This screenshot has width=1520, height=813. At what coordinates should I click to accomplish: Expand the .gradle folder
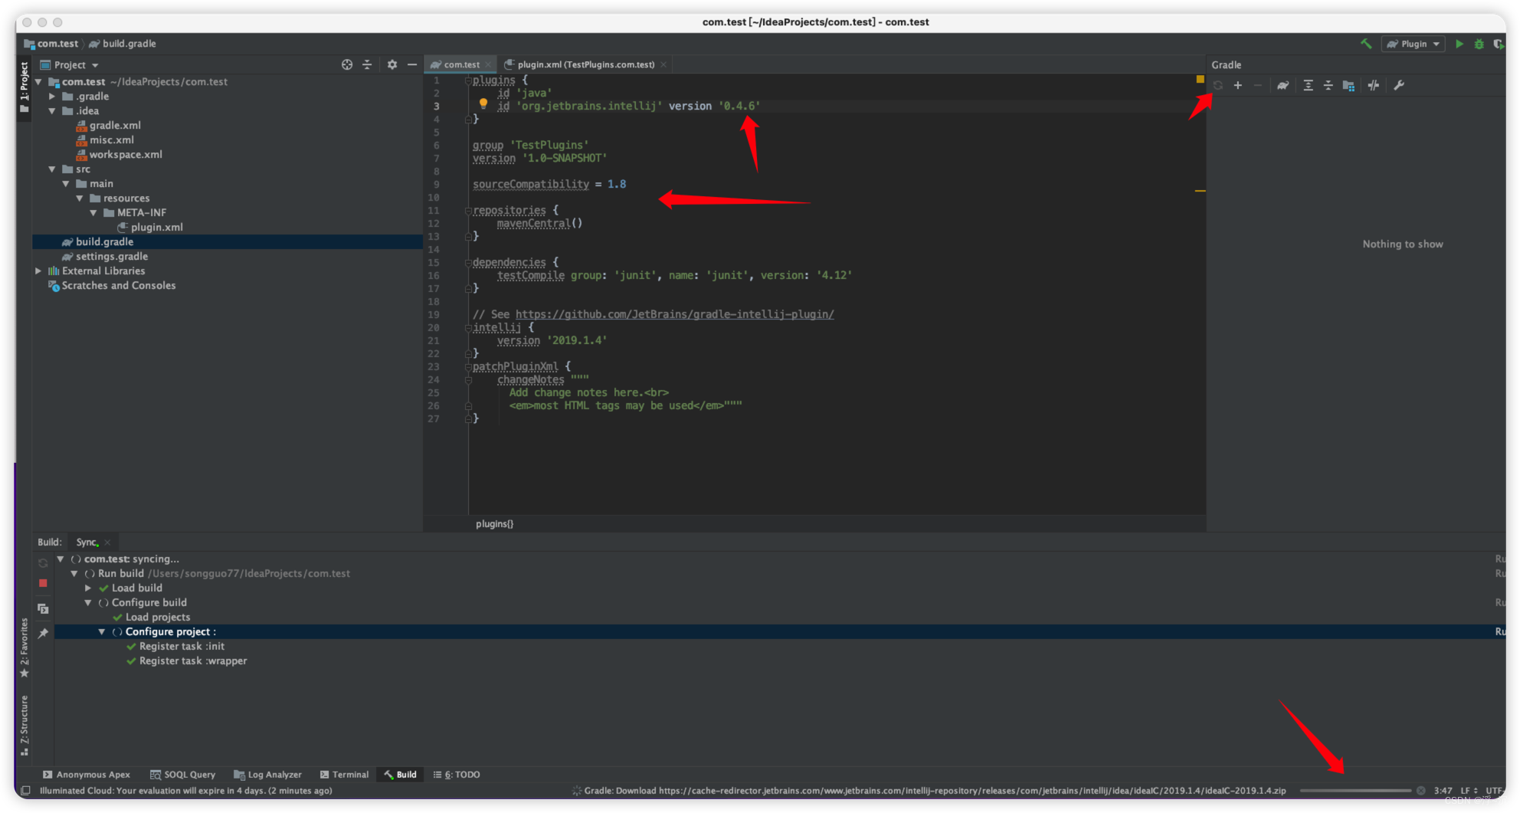[52, 96]
